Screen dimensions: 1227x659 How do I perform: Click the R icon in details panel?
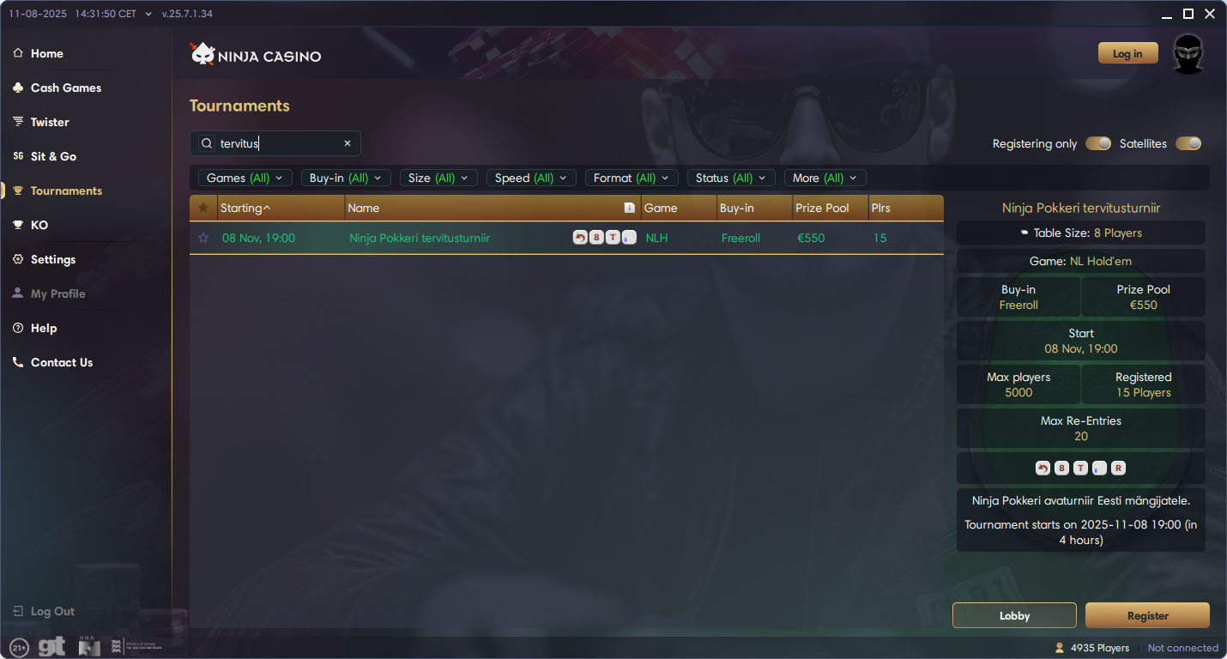1118,468
